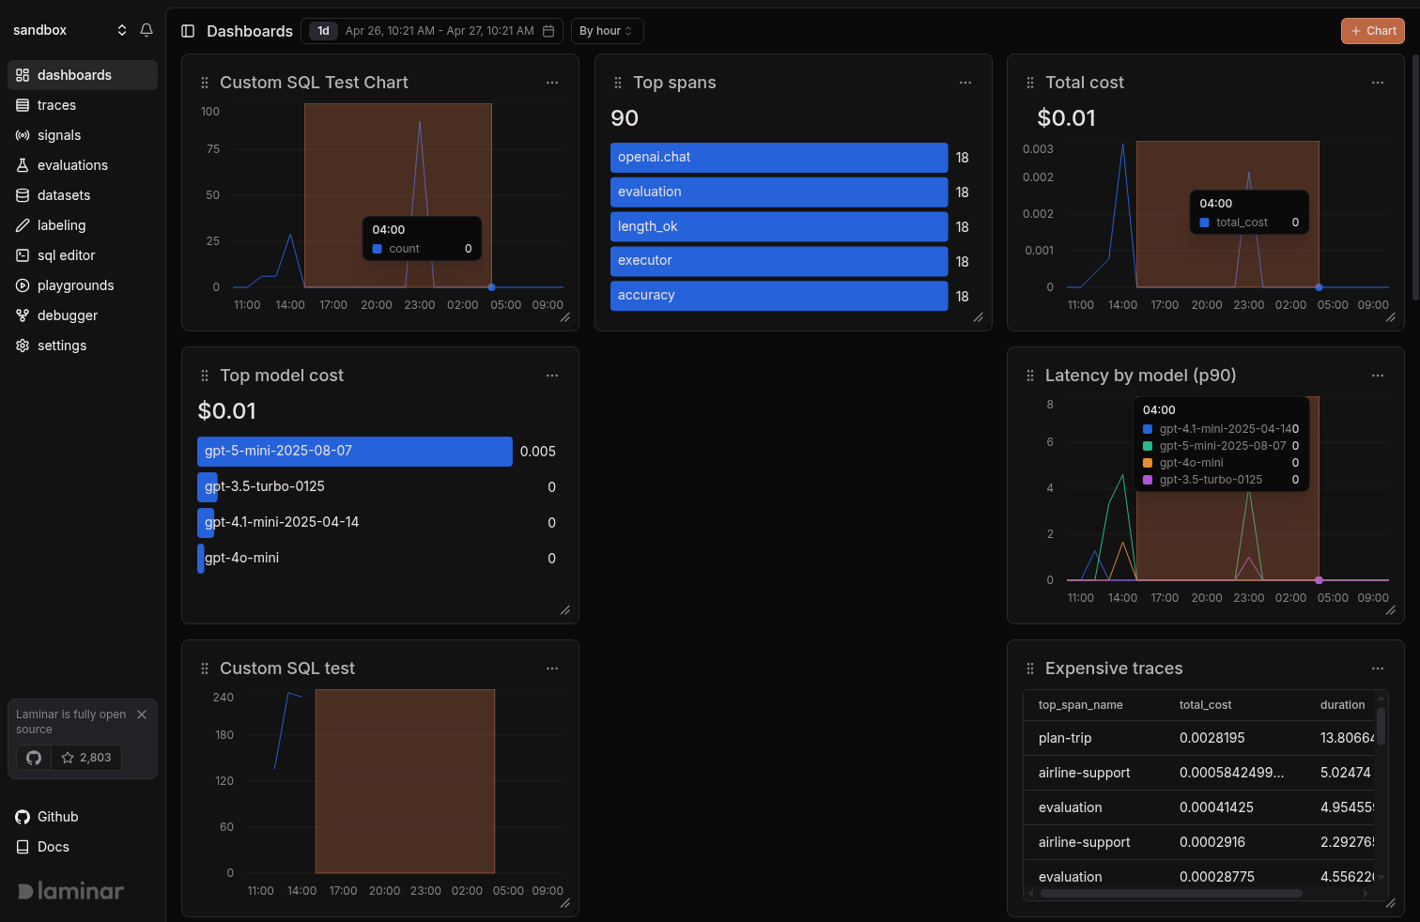Click the Expensive traces horizontal scrollbar
The height and width of the screenshot is (922, 1420).
coord(1171,894)
